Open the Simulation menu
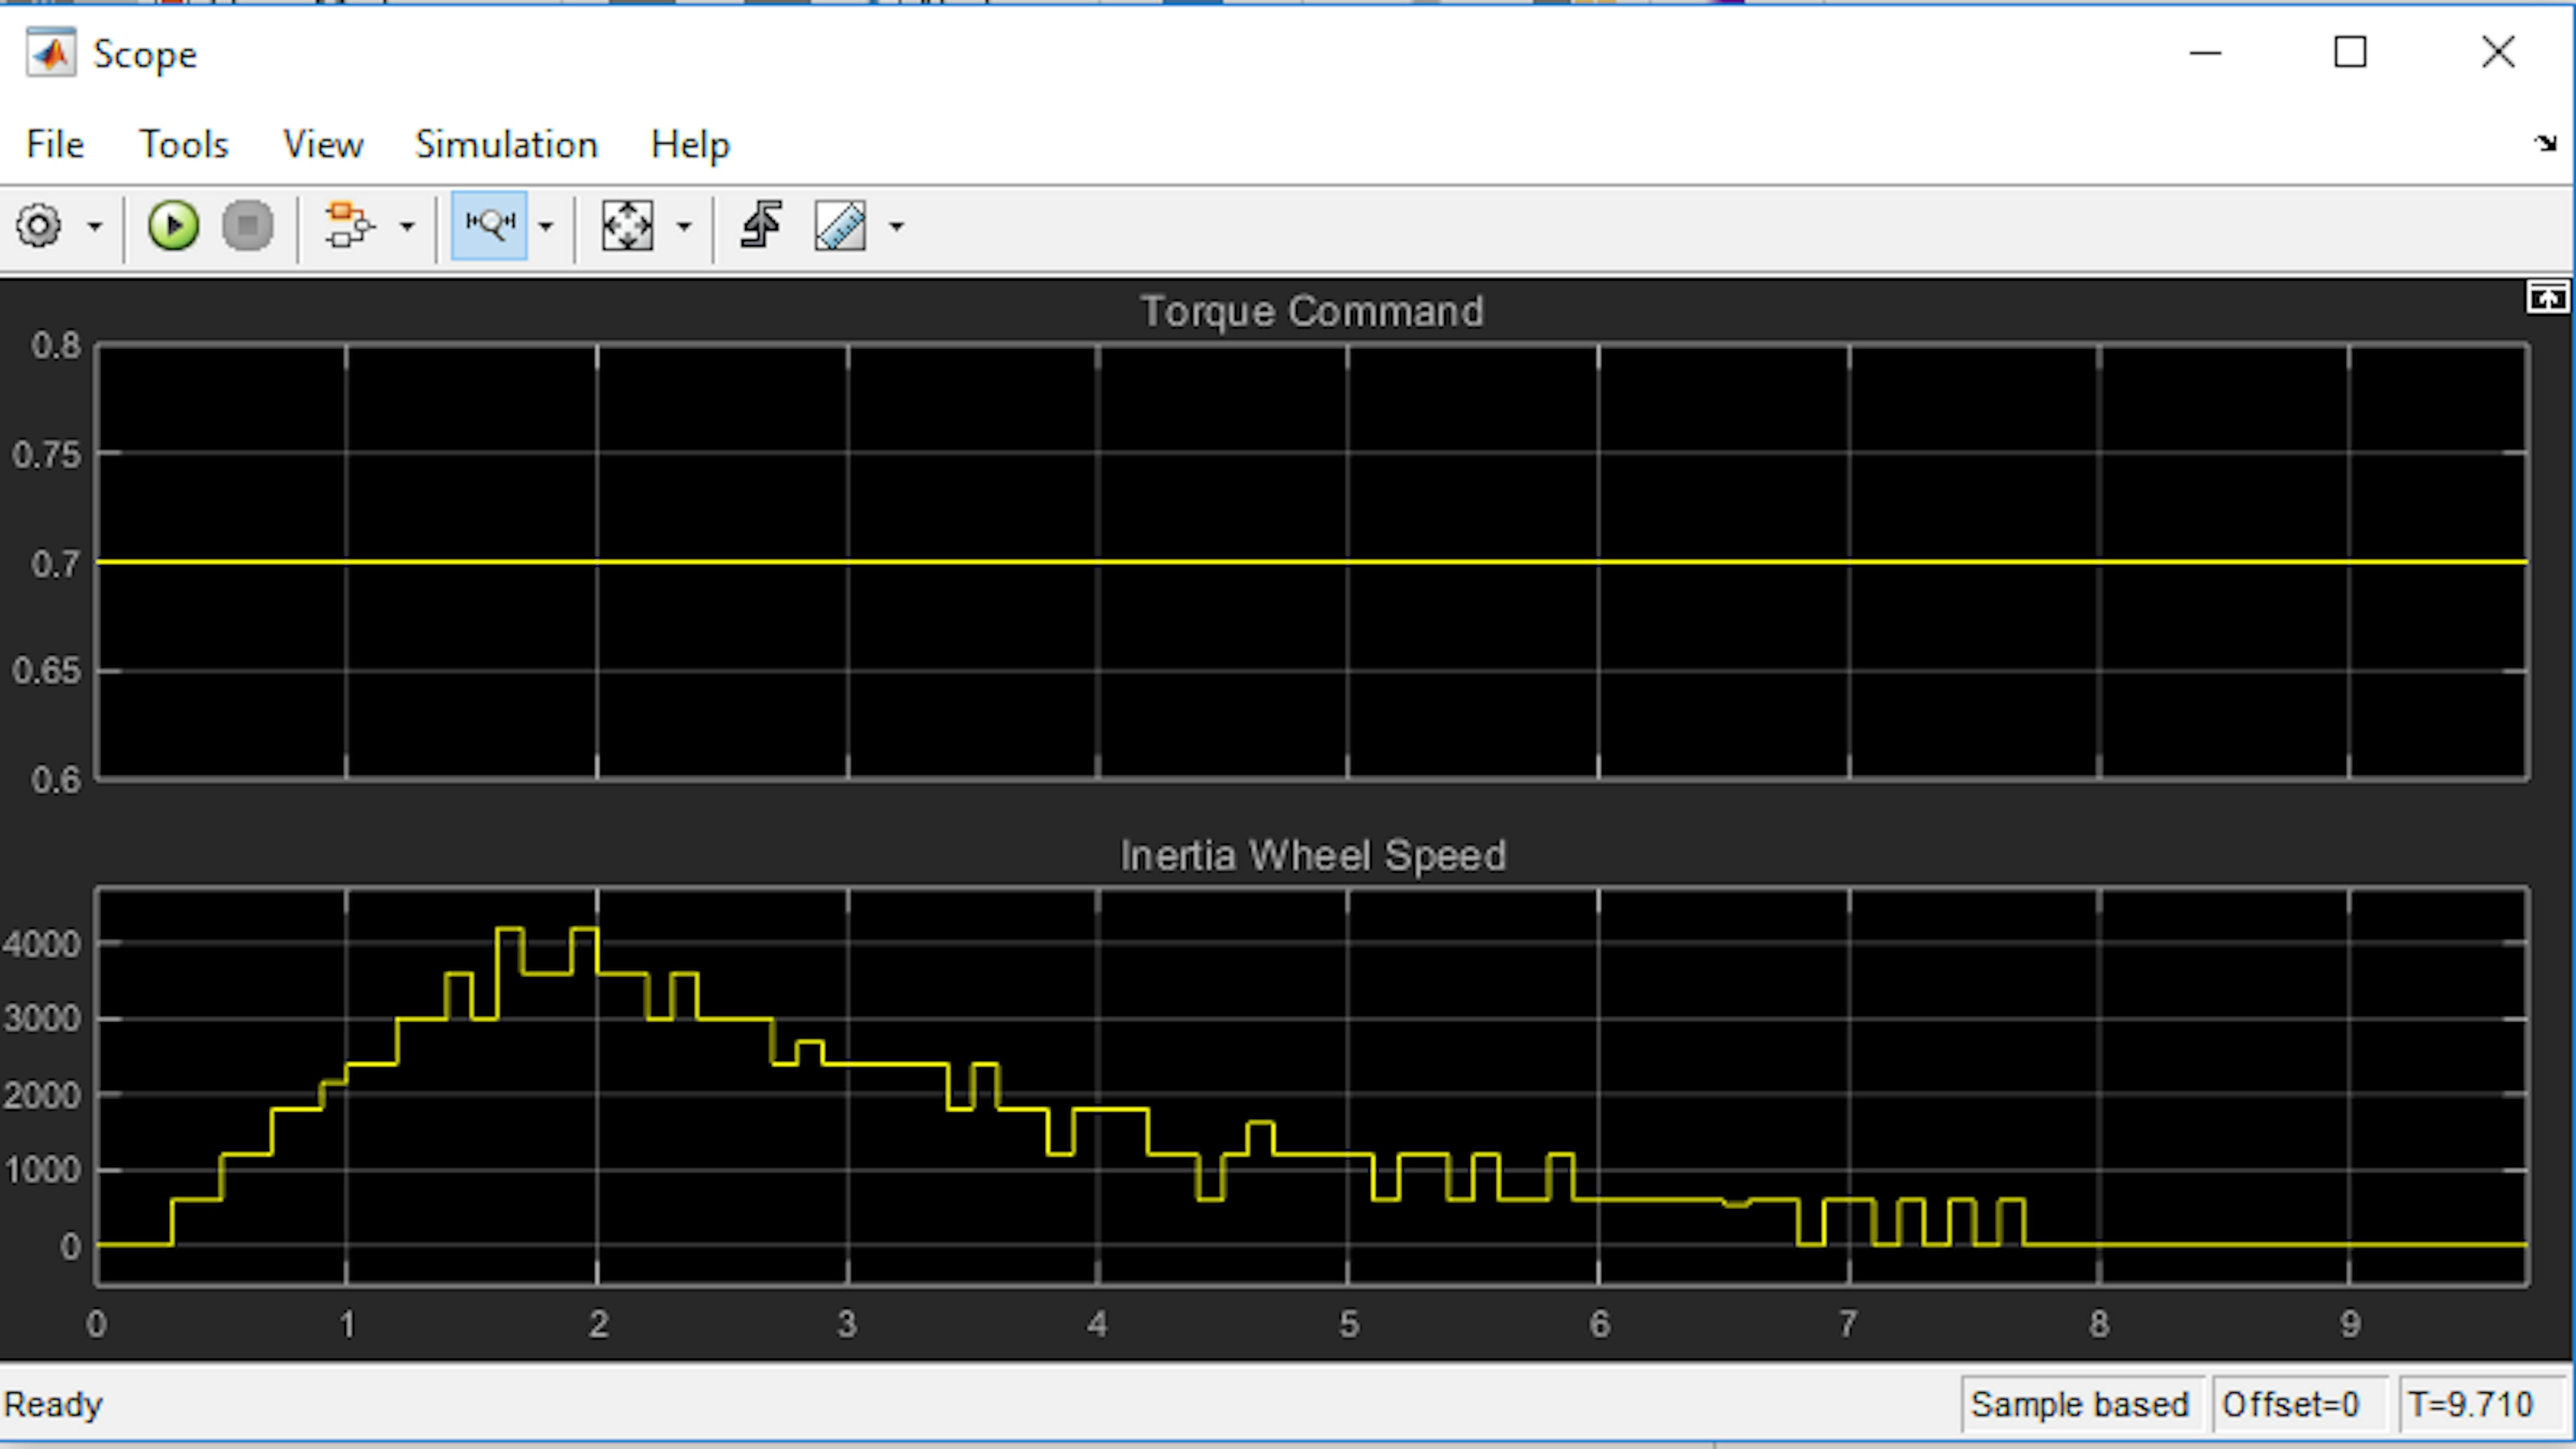This screenshot has height=1449, width=2576. point(507,145)
